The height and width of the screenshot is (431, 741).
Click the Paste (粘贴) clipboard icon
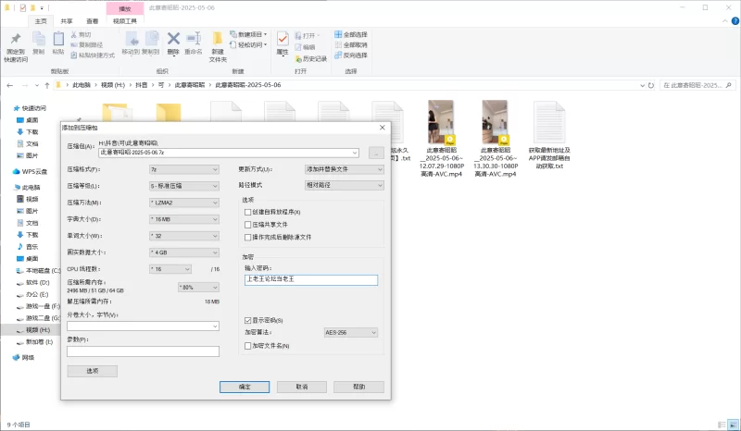point(58,39)
